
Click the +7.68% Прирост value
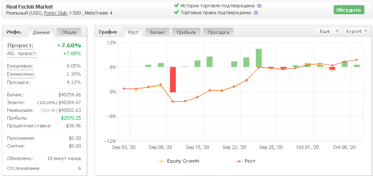pyautogui.click(x=69, y=45)
